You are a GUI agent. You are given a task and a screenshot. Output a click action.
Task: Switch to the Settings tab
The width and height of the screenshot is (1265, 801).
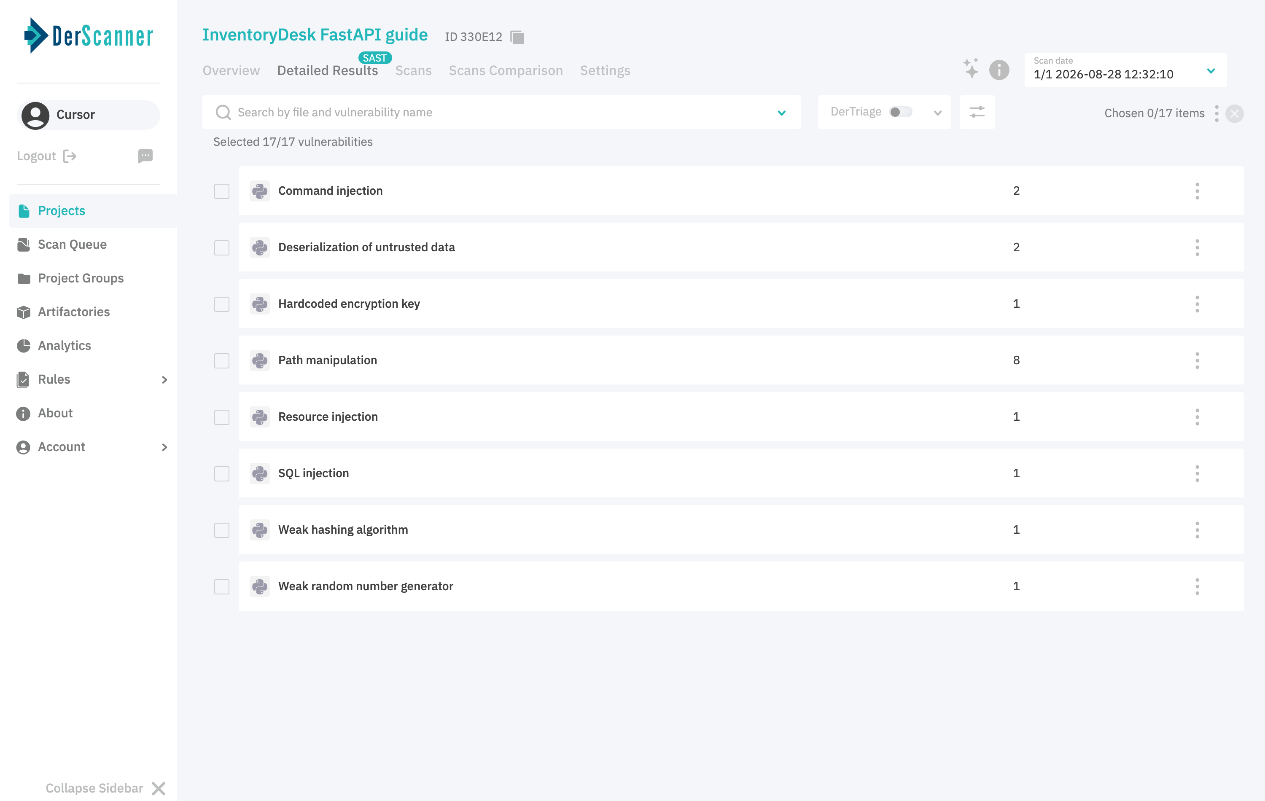605,70
